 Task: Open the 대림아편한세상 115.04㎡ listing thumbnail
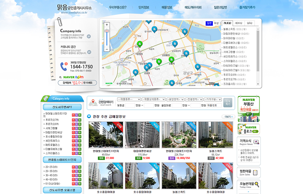[142, 135]
